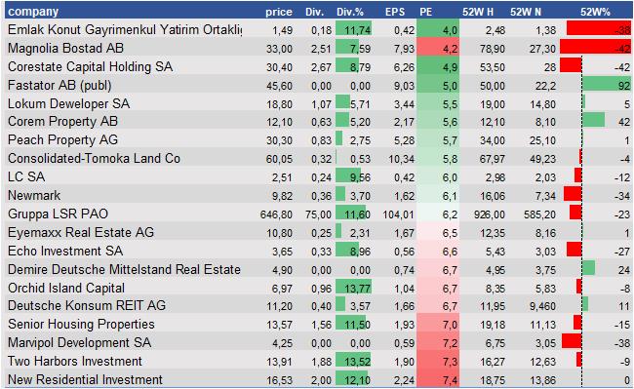Click the 'company' column header
This screenshot has height=389, width=634.
[x=33, y=12]
